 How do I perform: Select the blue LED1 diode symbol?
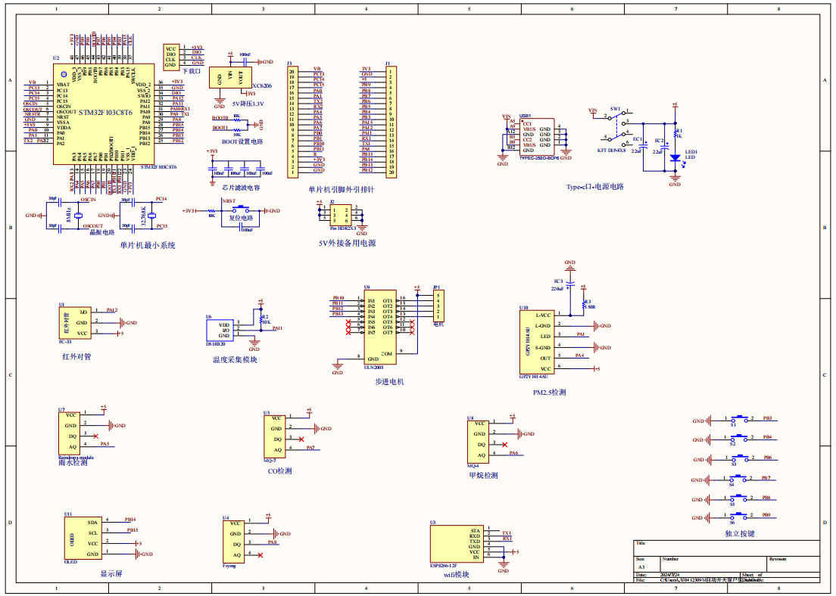tap(674, 157)
